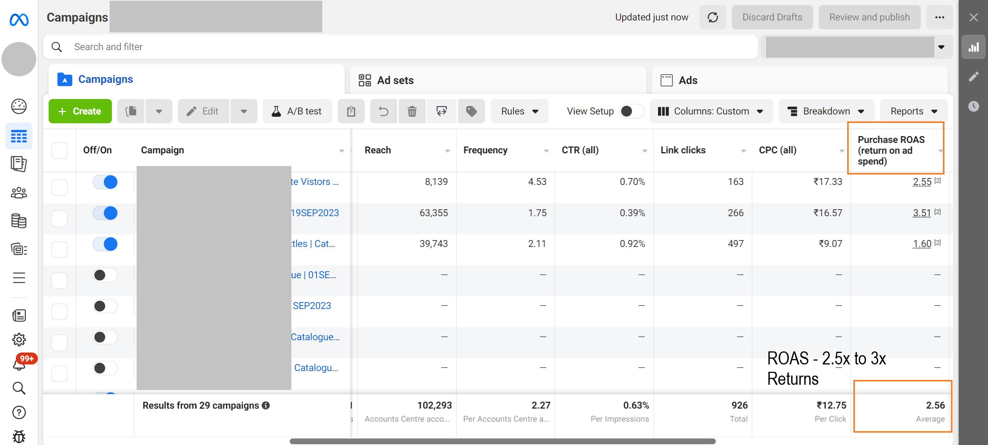This screenshot has width=988, height=445.
Task: Click the green Create button
Action: pyautogui.click(x=80, y=111)
